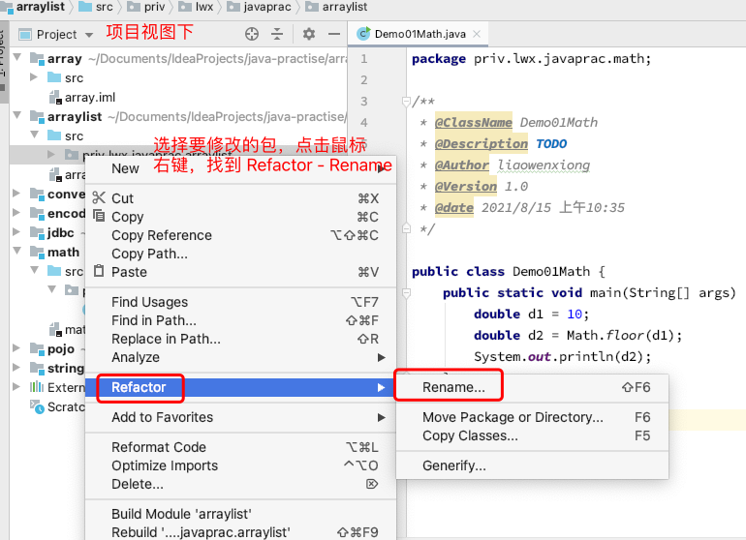
Task: Open the Analyze submenu
Action: 240,357
